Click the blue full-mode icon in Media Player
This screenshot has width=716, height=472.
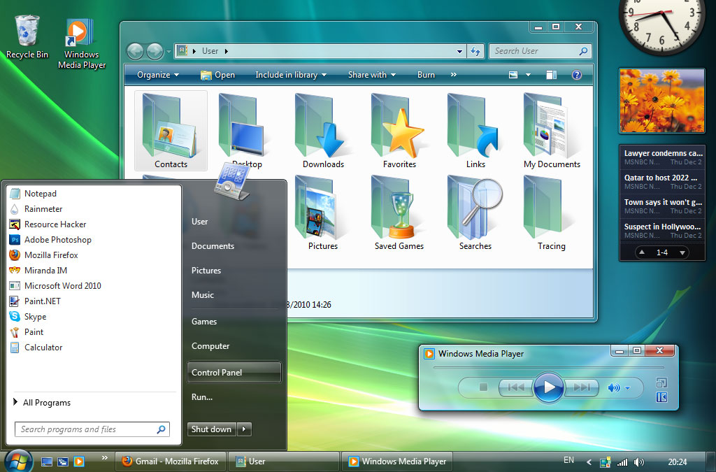pos(661,397)
